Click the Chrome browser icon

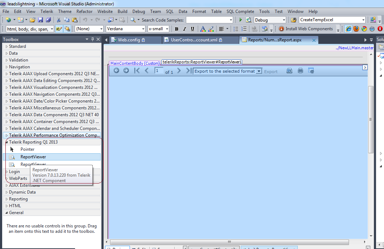pos(364,29)
